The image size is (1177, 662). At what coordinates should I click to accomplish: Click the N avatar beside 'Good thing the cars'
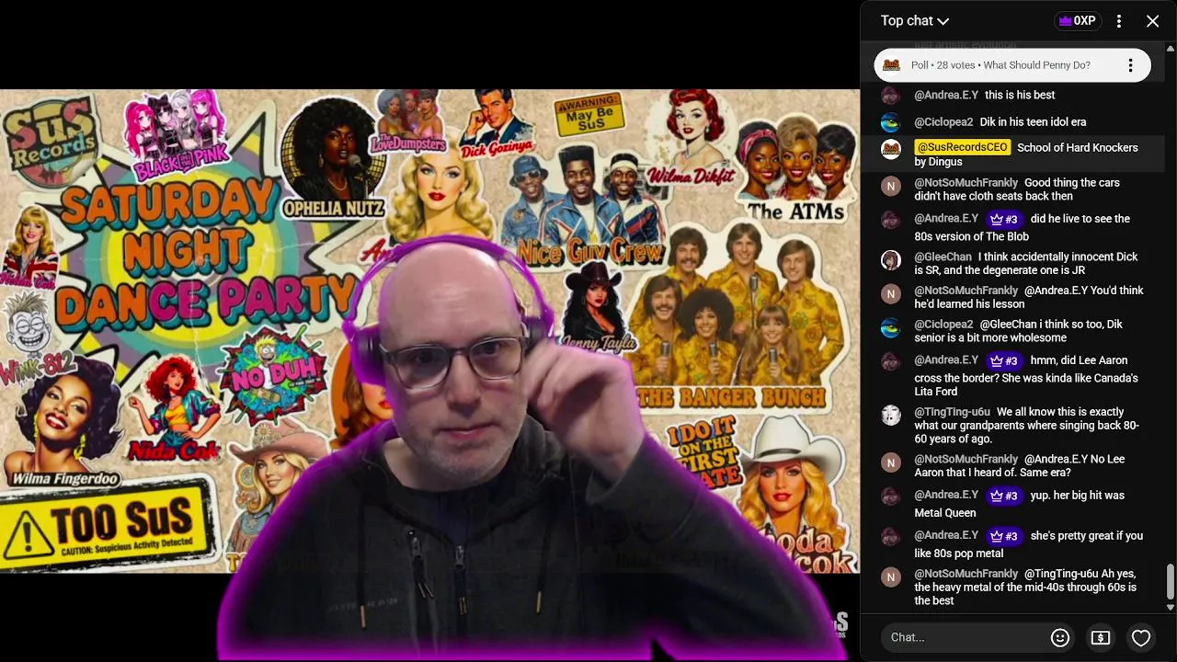click(x=890, y=186)
